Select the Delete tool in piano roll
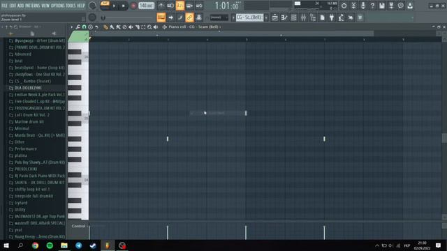This screenshot has width=447, height=251. point(124,27)
